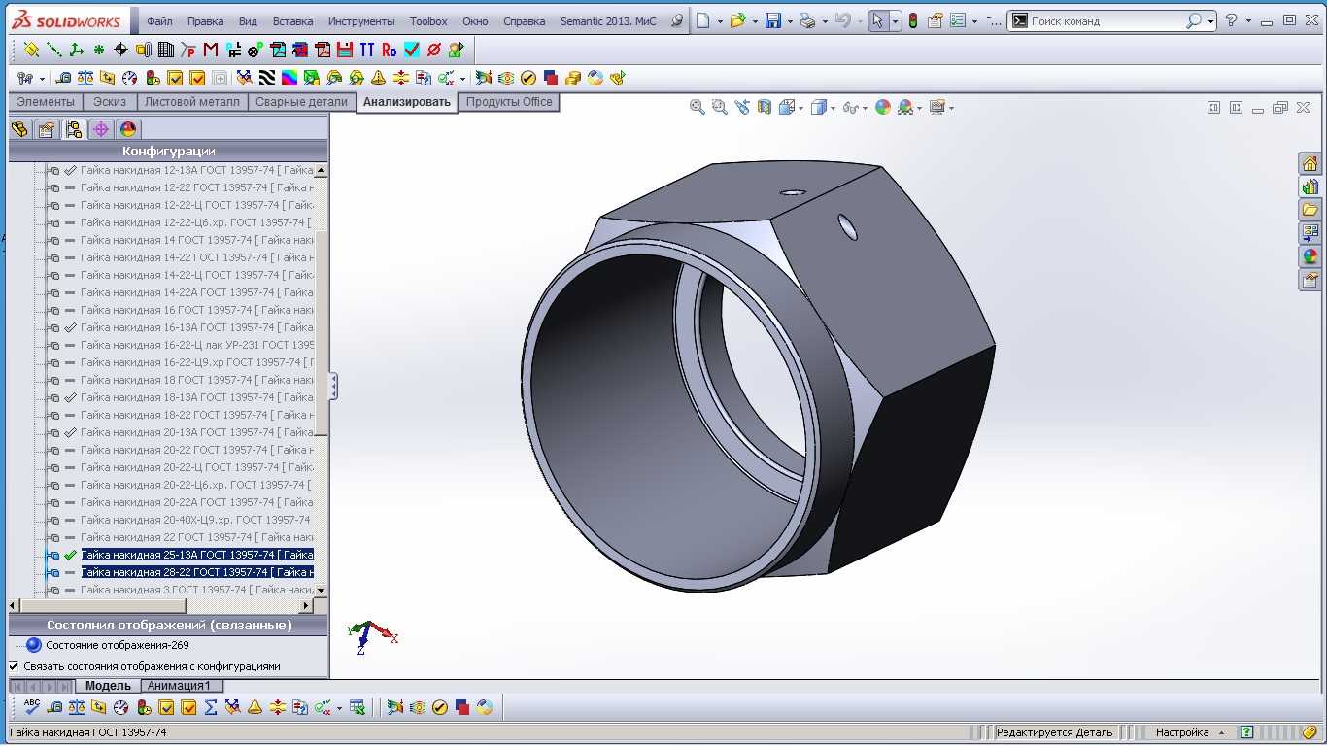Image resolution: width=1327 pixels, height=746 pixels.
Task: Toggle link display states to configurations checkbox
Action: click(14, 666)
